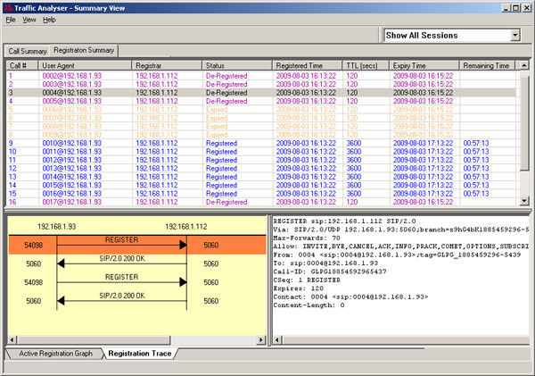Sort by the Registered Time column header
Viewport: 535px width, 376px height.
308,65
